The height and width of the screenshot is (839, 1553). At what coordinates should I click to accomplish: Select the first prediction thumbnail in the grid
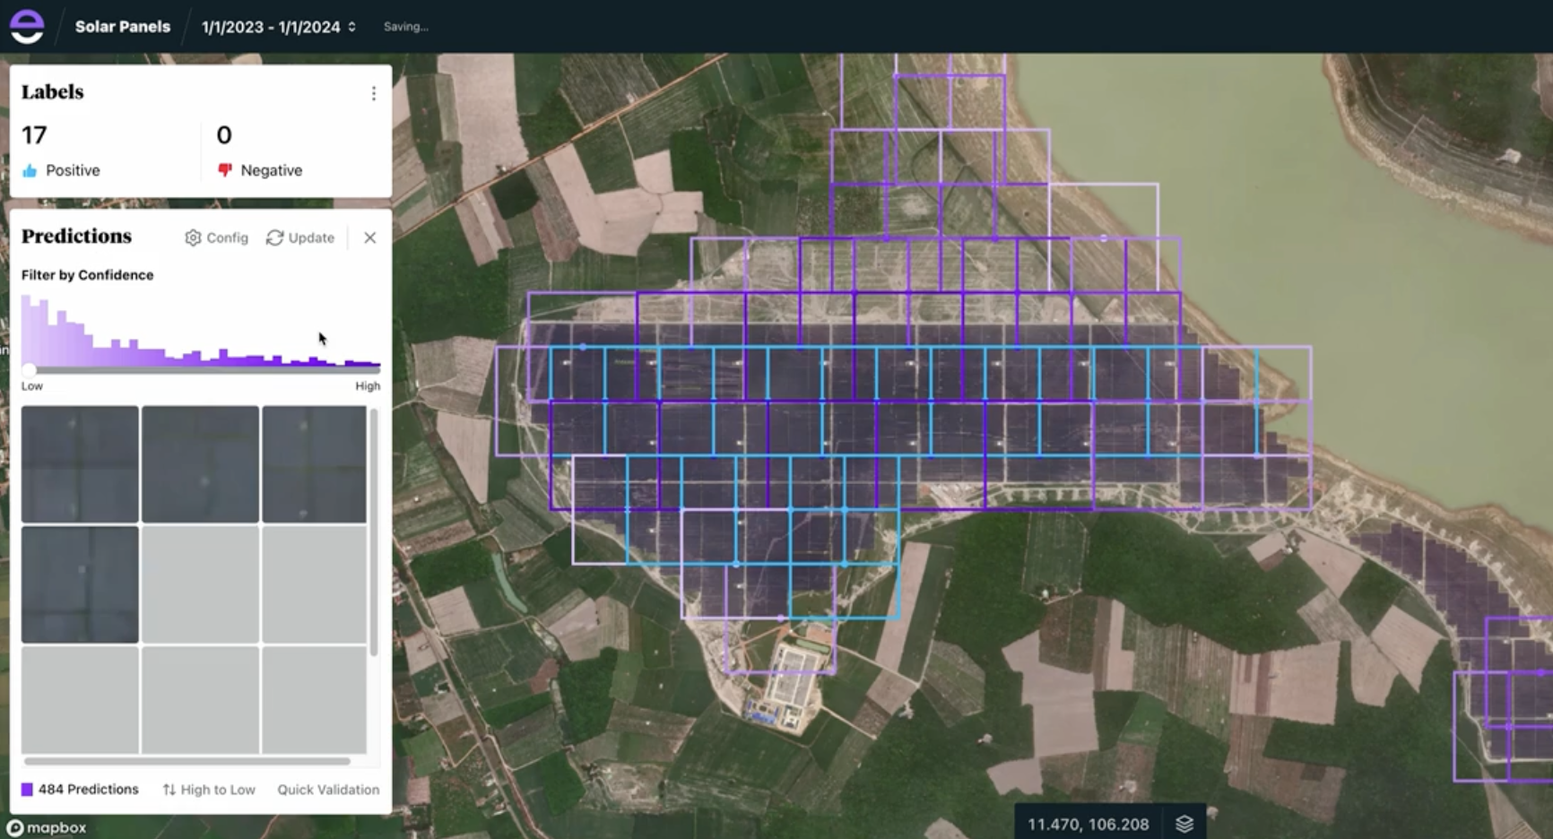[79, 463]
